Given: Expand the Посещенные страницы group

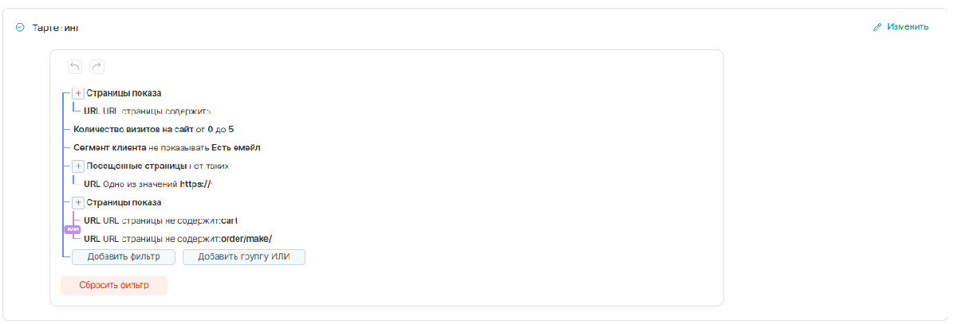Looking at the screenshot, I should pos(78,166).
